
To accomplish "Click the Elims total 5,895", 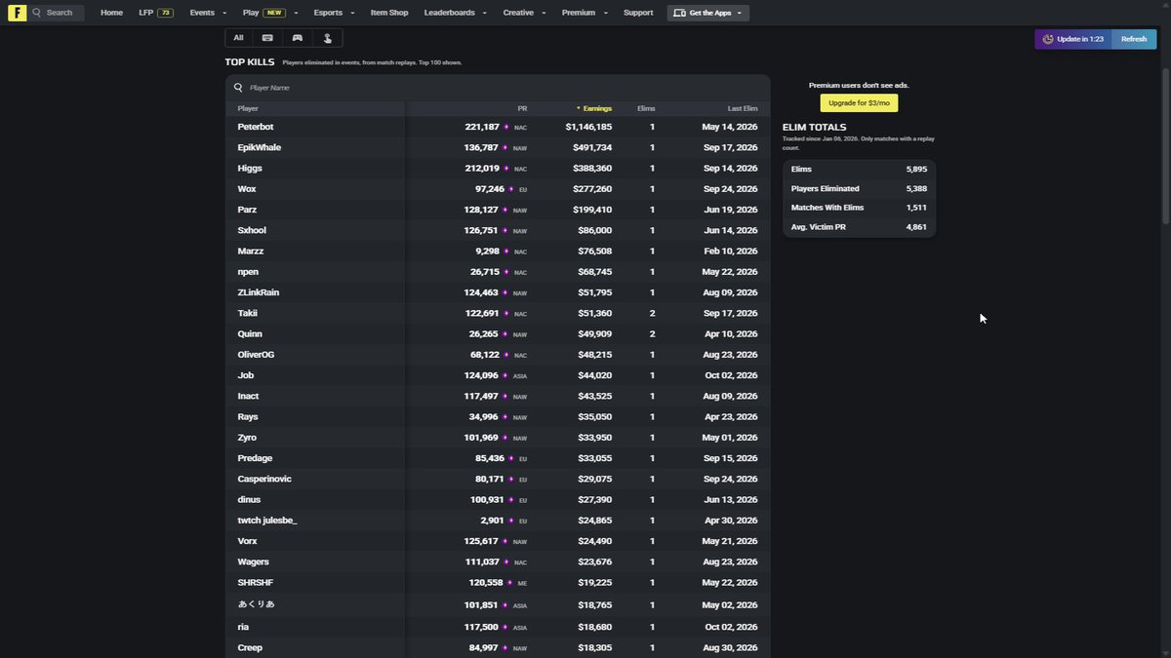I will (916, 170).
